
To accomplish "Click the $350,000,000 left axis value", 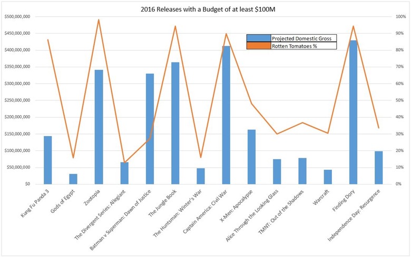I will pyautogui.click(x=17, y=67).
